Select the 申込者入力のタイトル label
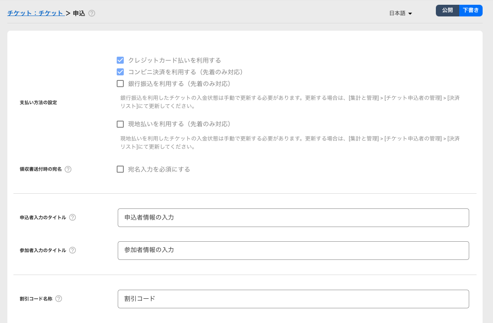Screen dimensions: 493x323 click(43, 217)
